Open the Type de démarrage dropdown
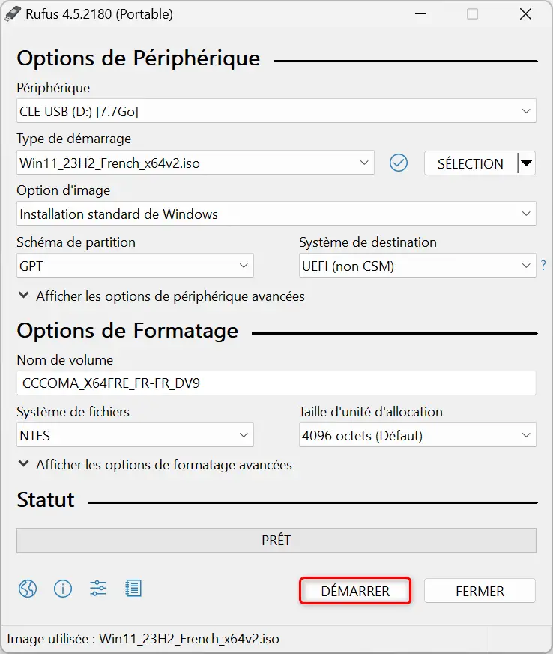Viewport: 553px width, 654px height. tap(196, 163)
